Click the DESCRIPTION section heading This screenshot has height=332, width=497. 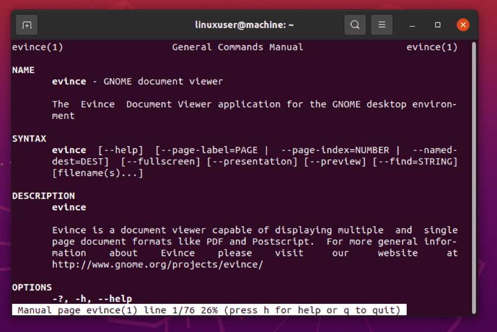43,196
